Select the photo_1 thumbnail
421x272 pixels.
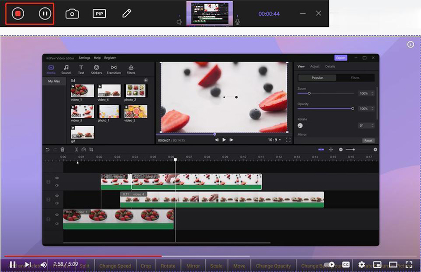109,112
